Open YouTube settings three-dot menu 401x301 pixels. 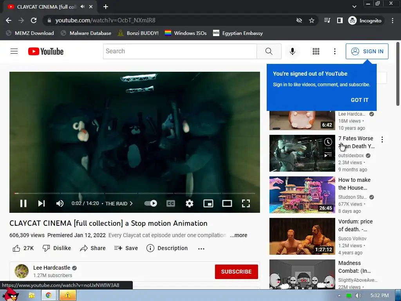pyautogui.click(x=334, y=51)
